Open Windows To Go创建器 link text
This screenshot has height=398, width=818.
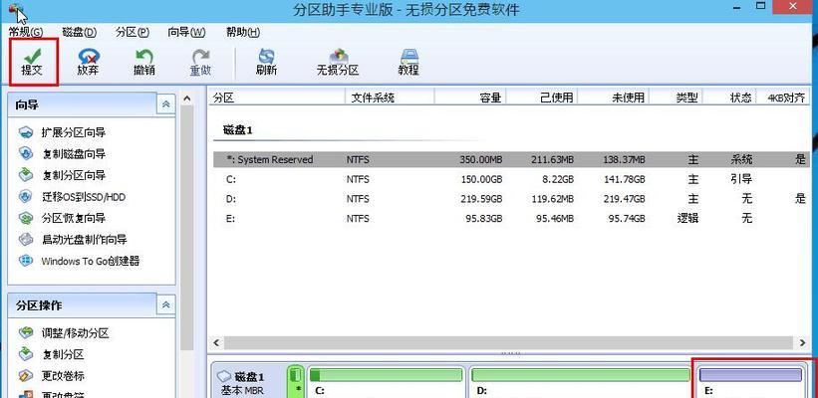coord(91,262)
